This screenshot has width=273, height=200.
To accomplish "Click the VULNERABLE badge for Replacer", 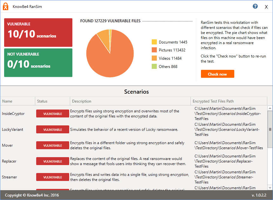I will (x=52, y=161).
